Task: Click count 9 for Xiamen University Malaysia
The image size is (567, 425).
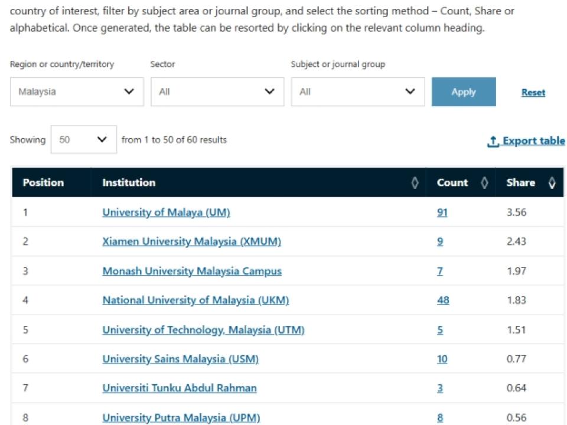Action: tap(439, 241)
